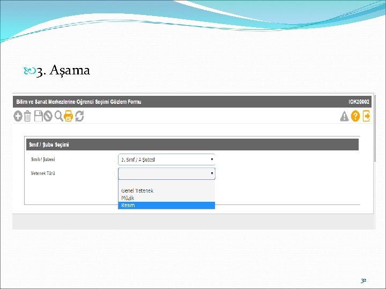Click the Sınıfı / Şubesi label

(43, 159)
